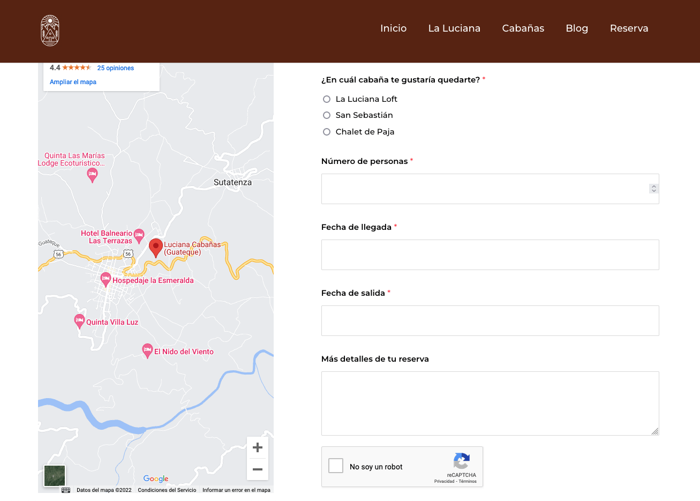Select the Chalet de Paja radio button
700x501 pixels.
(327, 132)
